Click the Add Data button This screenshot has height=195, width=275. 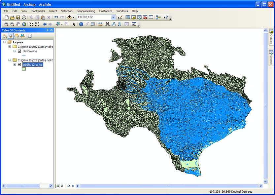[x=70, y=17]
